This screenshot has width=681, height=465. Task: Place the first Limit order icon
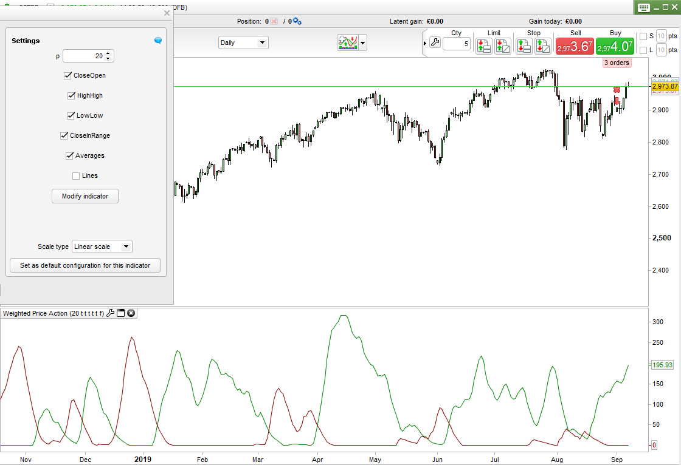tap(484, 46)
